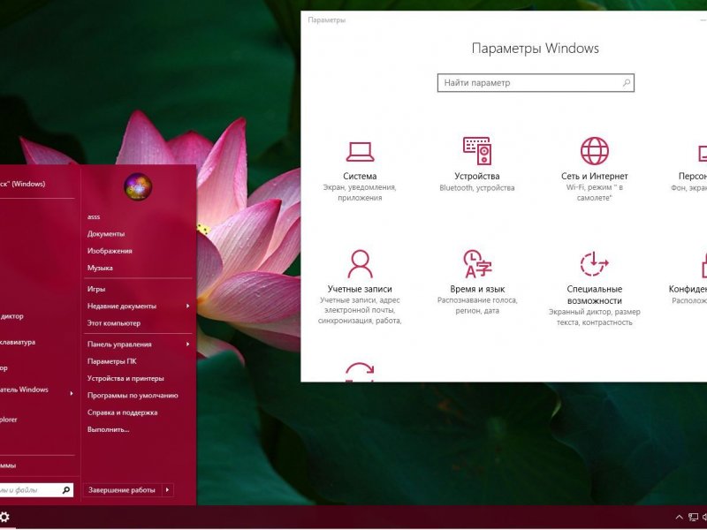Focus the Найти параметр search field
707x530 pixels.
pos(536,83)
